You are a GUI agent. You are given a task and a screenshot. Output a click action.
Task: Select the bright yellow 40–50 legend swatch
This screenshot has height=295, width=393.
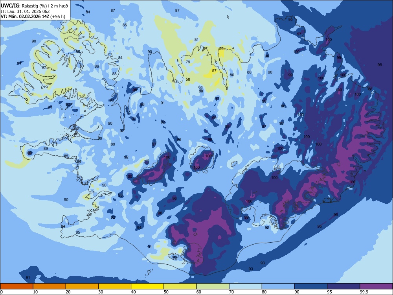147,286
